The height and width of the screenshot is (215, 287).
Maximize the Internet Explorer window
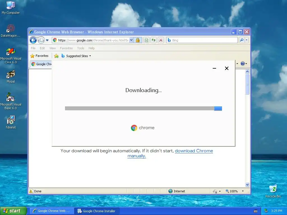(x=240, y=32)
